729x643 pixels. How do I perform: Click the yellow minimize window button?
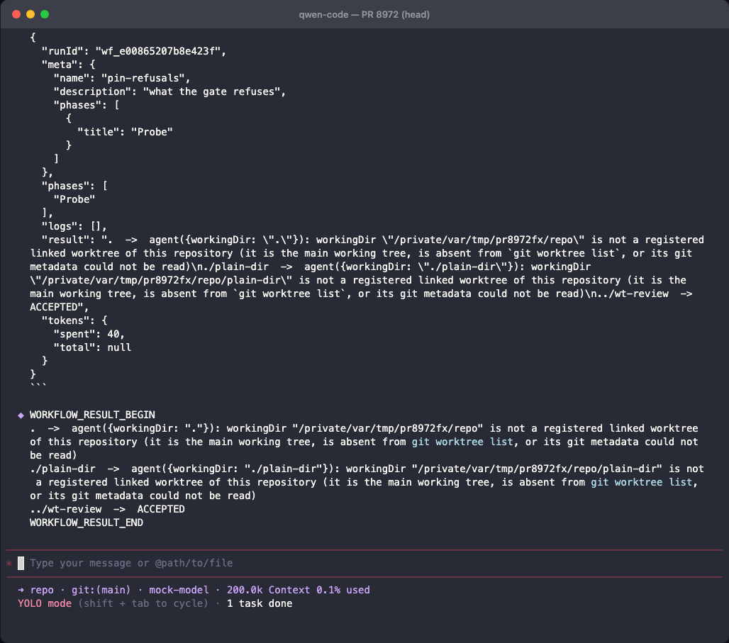(x=30, y=14)
